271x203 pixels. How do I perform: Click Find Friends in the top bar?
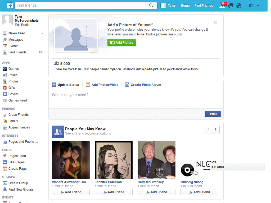pyautogui.click(x=204, y=6)
